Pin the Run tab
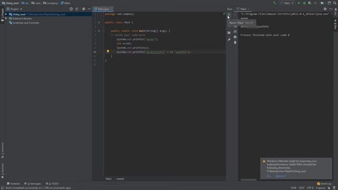Screen dimensions: 338x190 click(x=229, y=40)
